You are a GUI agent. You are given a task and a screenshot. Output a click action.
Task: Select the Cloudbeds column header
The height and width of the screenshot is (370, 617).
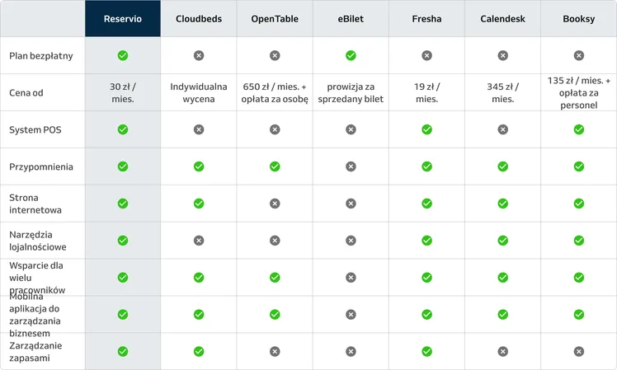click(199, 19)
